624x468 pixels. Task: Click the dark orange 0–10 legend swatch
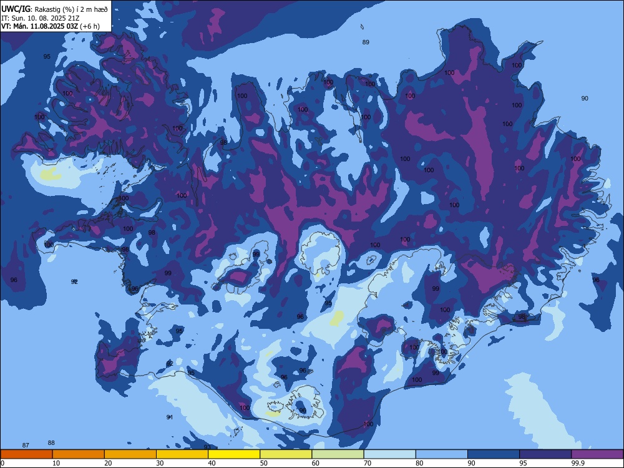coord(26,454)
